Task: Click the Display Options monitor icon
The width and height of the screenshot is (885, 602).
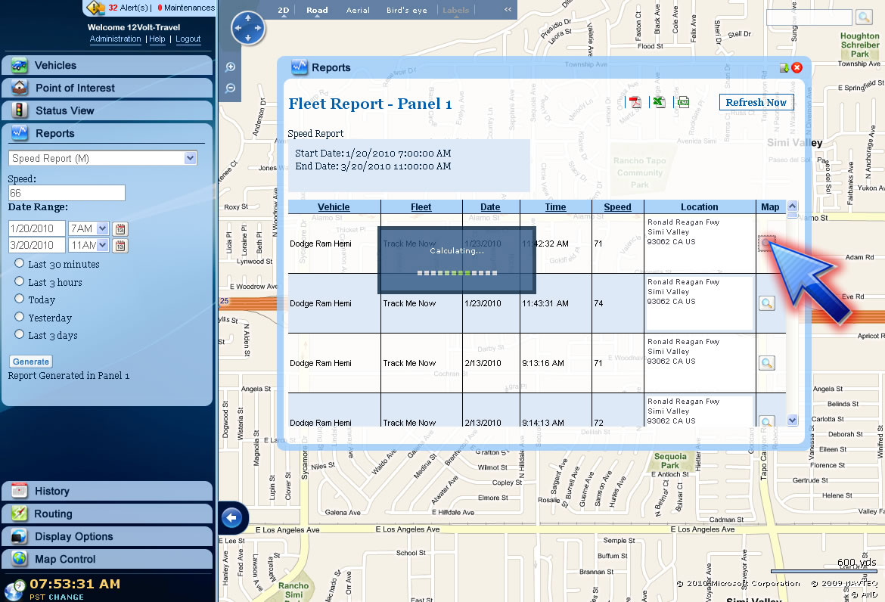Action: 19,536
